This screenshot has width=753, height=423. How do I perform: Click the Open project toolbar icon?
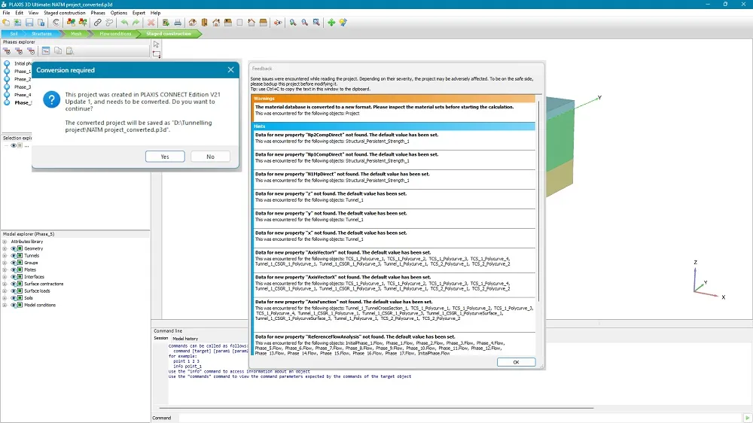tap(18, 23)
